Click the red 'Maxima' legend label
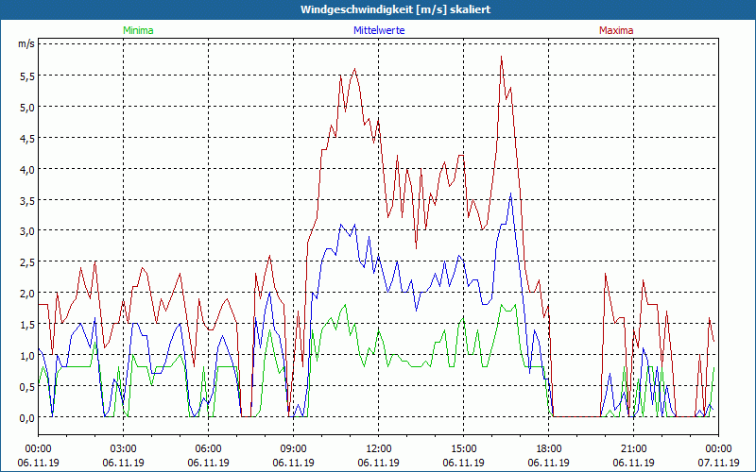The width and height of the screenshot is (756, 472). click(x=616, y=30)
